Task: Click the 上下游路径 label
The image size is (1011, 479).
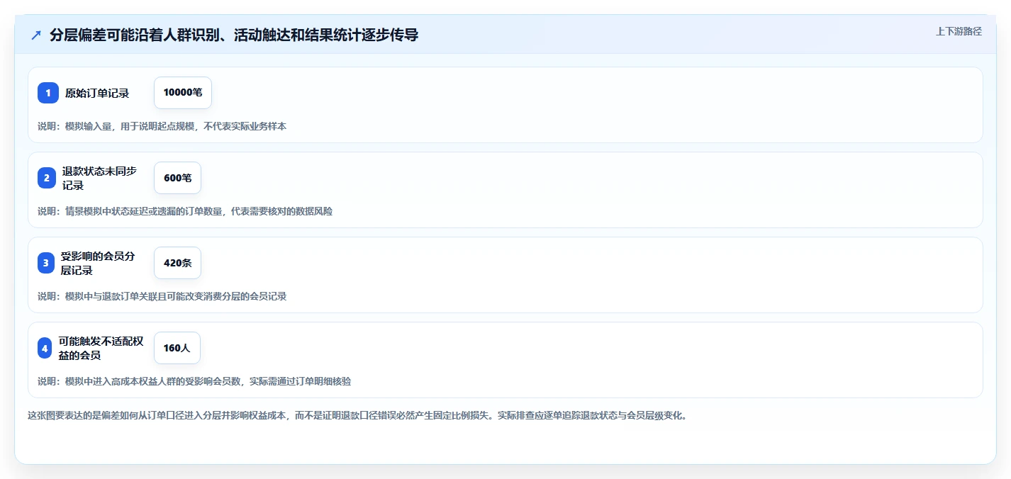Action: (x=959, y=31)
